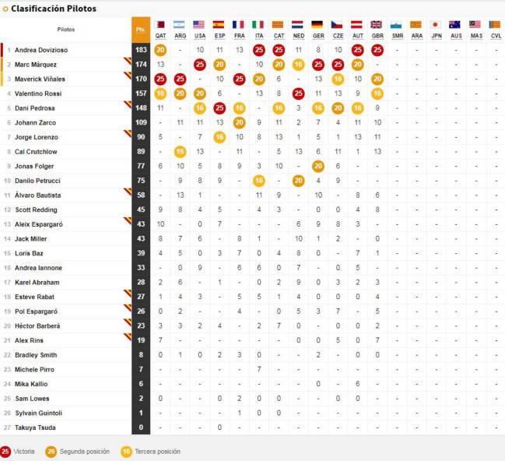Click the Tercera posición legend marker
Image resolution: width=505 pixels, height=461 pixels.
pos(127,451)
